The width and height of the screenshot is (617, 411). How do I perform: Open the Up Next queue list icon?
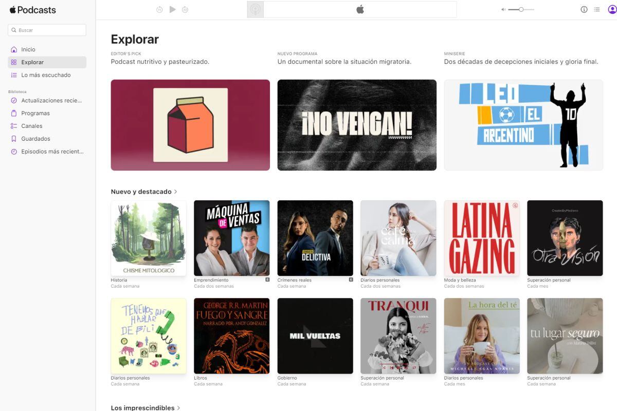[596, 9]
